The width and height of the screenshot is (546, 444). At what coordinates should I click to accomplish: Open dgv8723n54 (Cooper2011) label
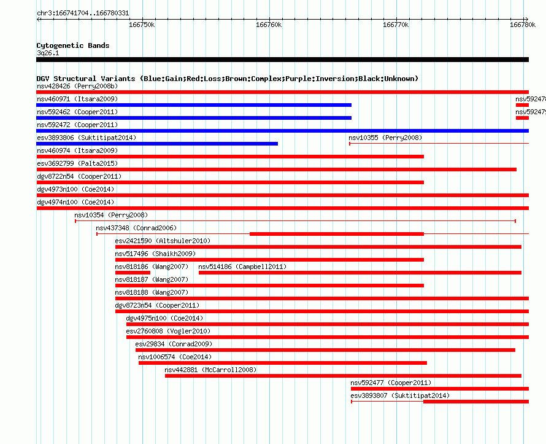(x=157, y=305)
